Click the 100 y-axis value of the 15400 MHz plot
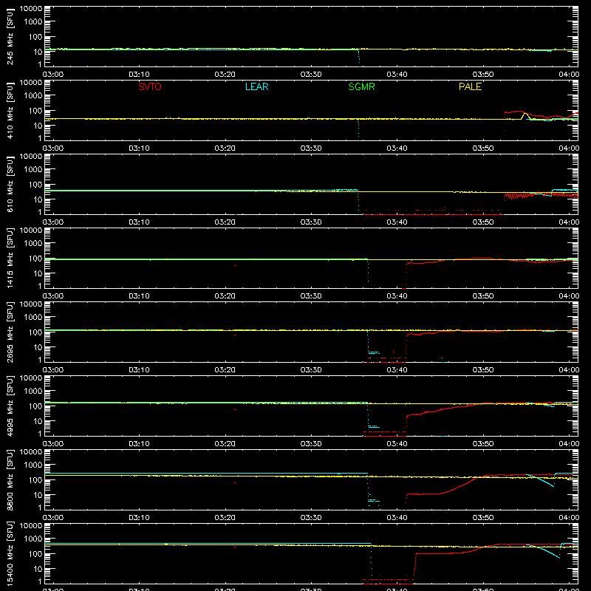The height and width of the screenshot is (591, 591). [35, 554]
